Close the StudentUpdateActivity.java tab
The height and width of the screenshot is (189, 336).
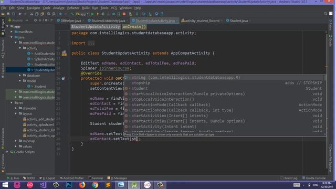tap(177, 21)
